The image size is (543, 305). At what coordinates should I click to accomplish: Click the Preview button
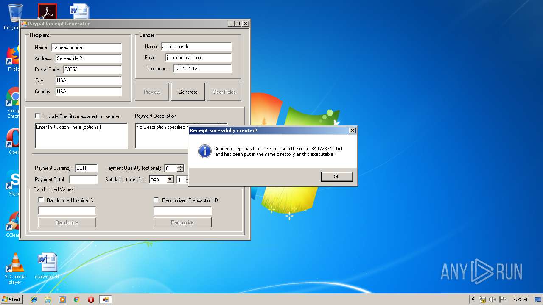(152, 92)
